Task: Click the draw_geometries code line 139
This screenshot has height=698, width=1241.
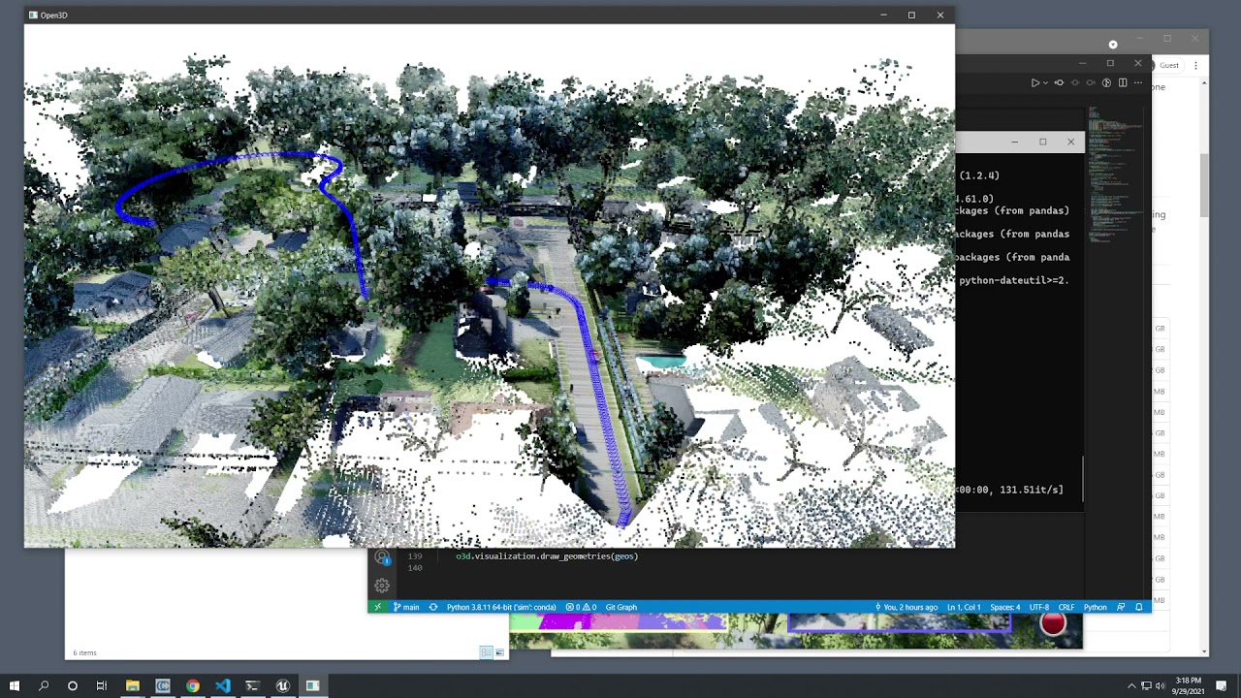Action: coord(547,556)
